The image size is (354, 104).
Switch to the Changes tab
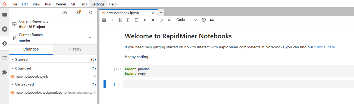(x=31, y=49)
